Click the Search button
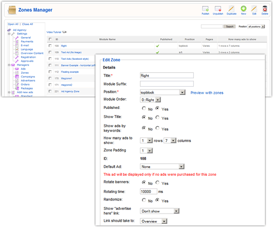 [229, 26]
